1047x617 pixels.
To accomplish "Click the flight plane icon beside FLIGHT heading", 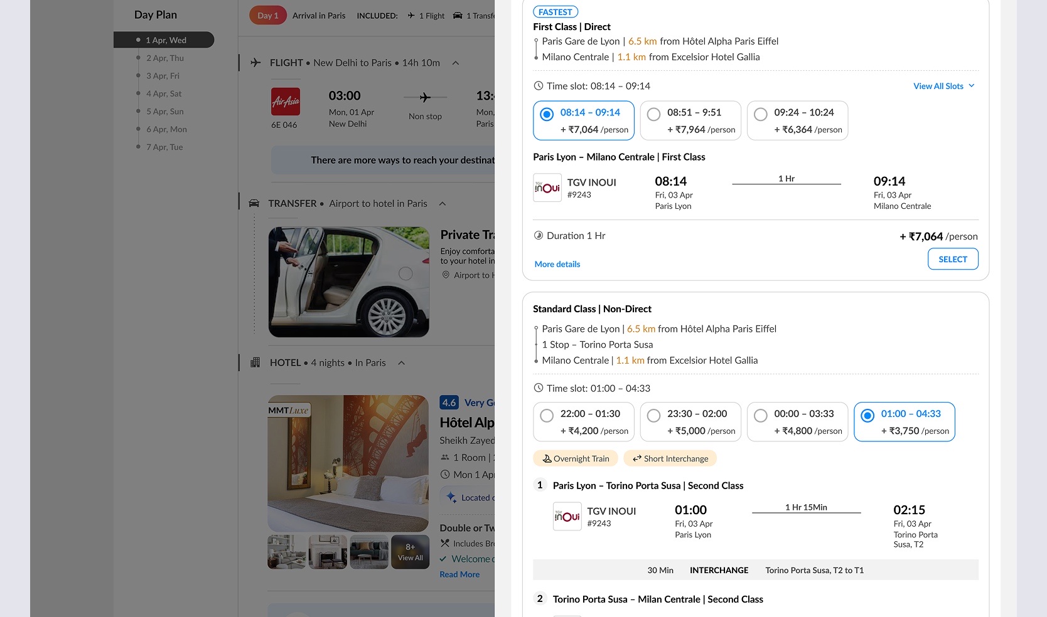I will (255, 63).
